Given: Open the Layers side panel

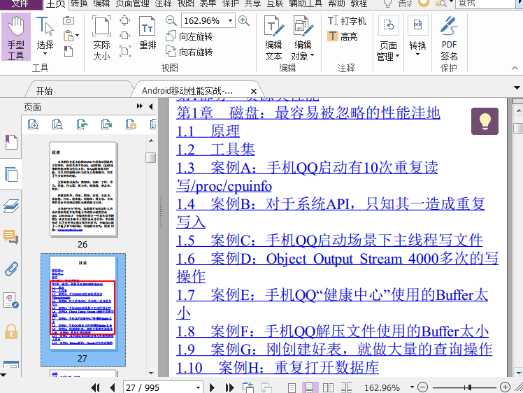Looking at the screenshot, I should pos(11,206).
